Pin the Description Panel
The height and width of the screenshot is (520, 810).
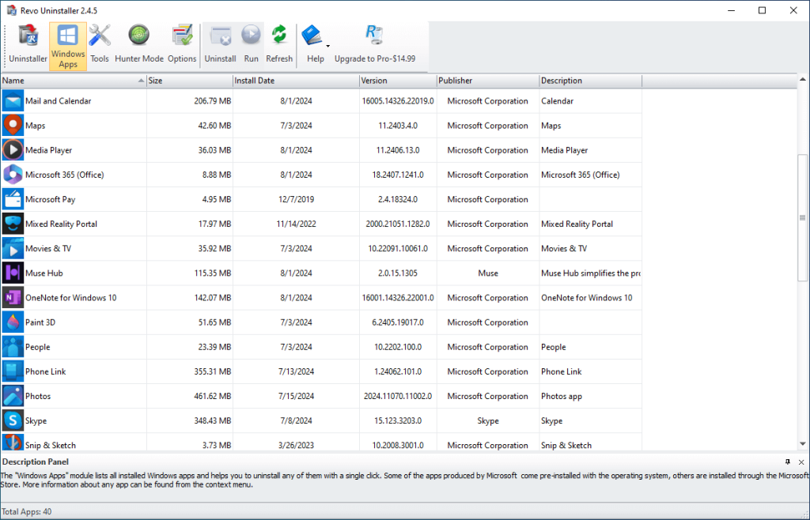coord(787,462)
